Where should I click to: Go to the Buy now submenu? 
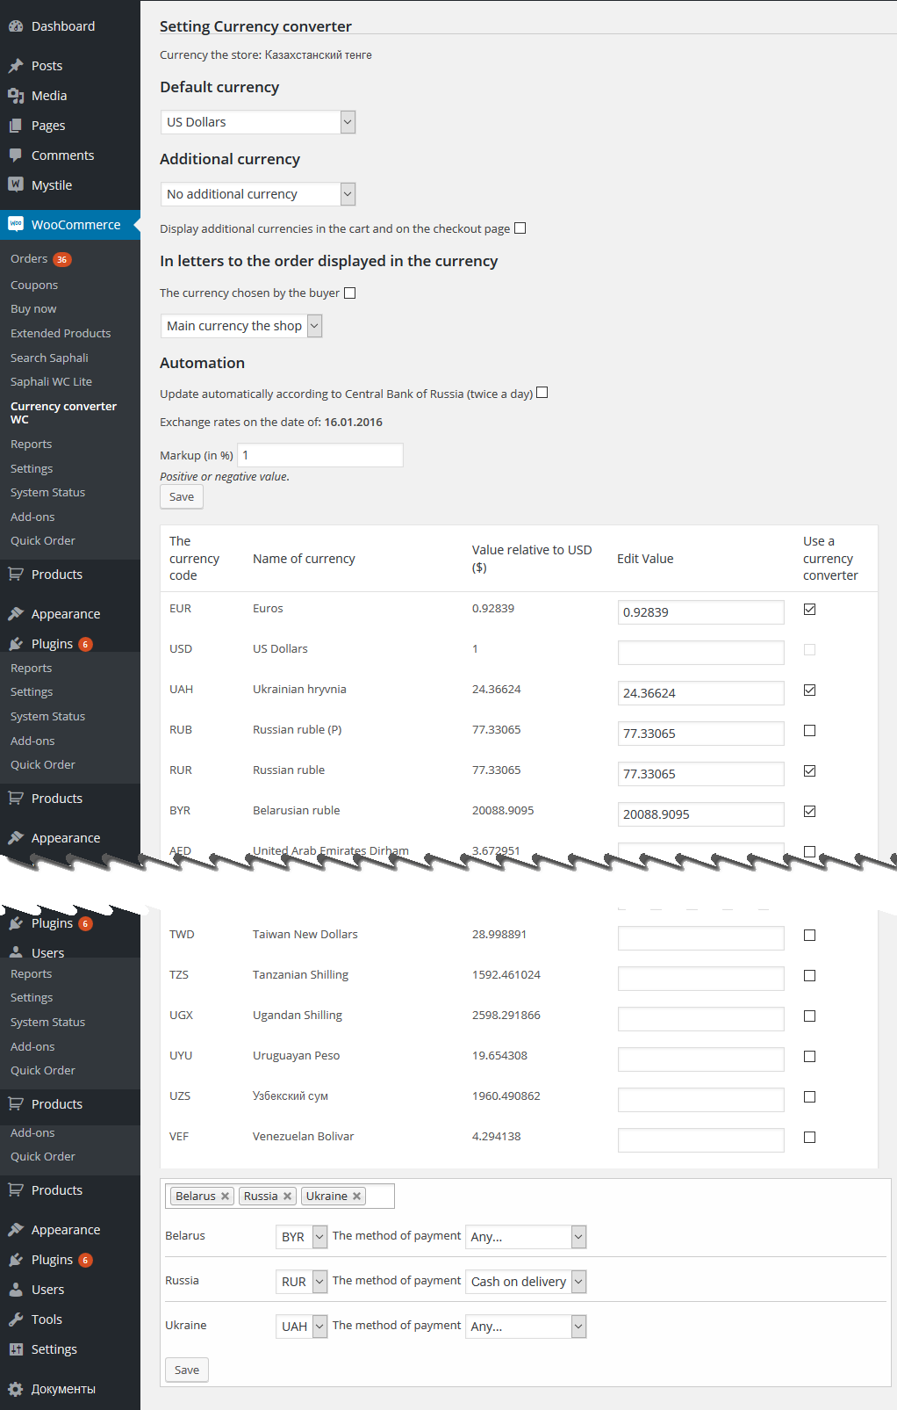pos(33,309)
